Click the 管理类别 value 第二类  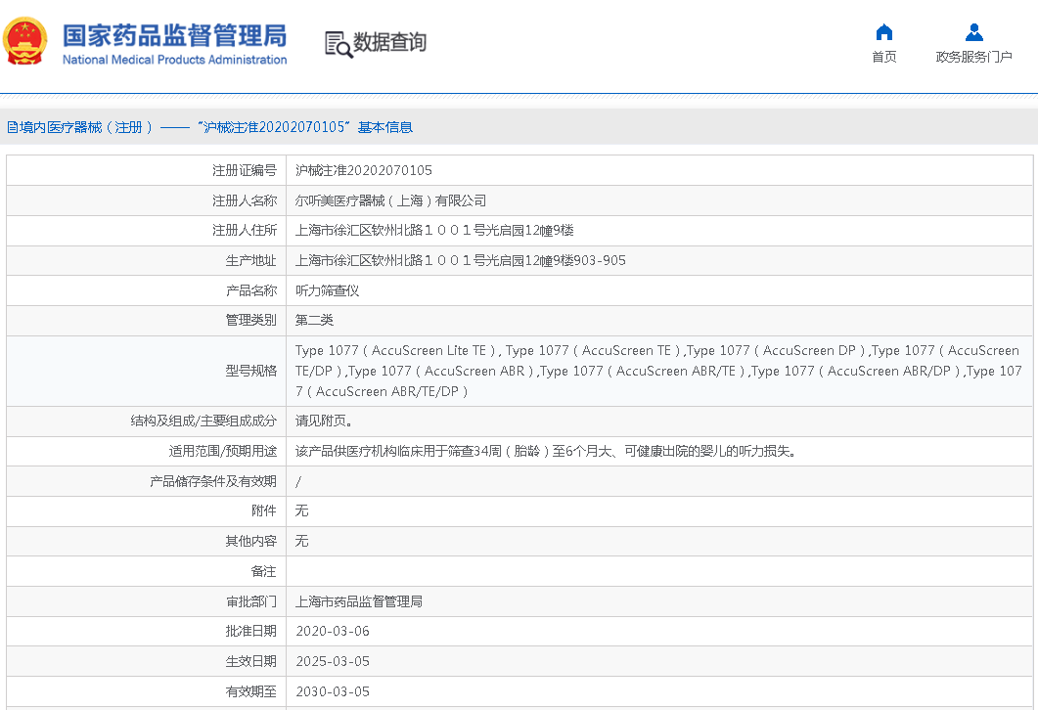tap(314, 320)
